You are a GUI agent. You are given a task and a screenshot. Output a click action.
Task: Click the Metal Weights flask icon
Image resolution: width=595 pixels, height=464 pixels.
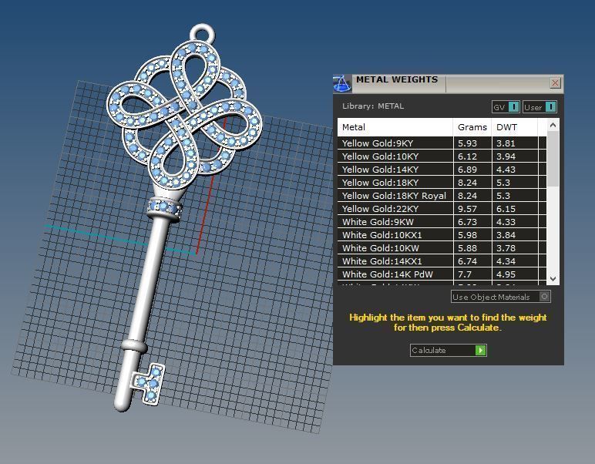[341, 83]
